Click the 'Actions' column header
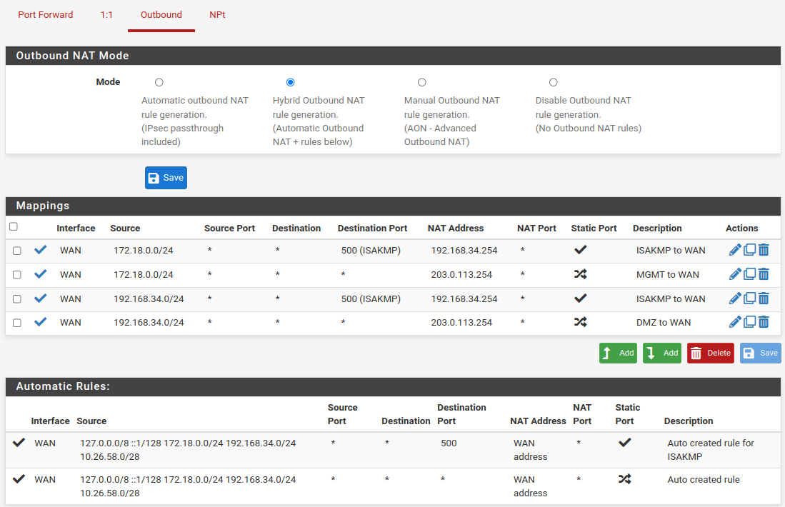Viewport: 785px width, 507px height. point(742,229)
